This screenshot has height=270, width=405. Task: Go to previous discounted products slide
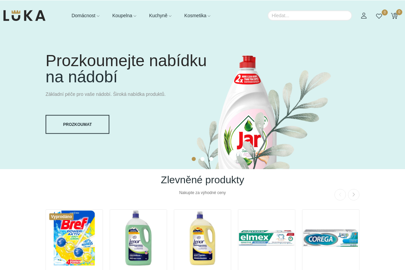(340, 195)
